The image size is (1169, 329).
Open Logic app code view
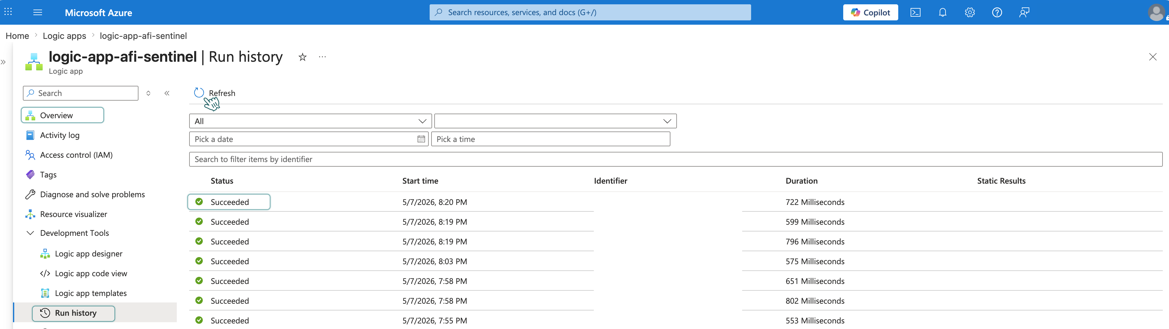tap(91, 273)
